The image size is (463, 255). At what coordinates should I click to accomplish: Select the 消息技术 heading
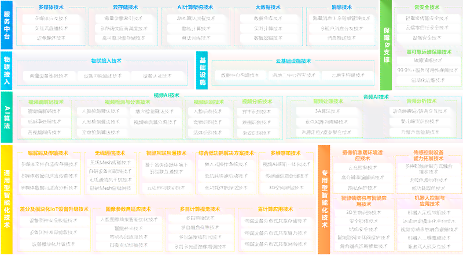point(341,7)
